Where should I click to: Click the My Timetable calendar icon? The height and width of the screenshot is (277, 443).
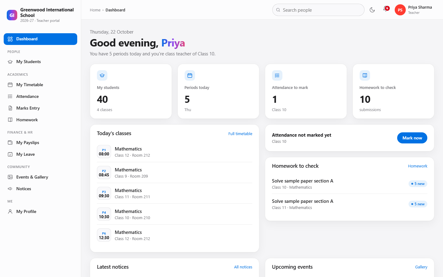point(10,85)
